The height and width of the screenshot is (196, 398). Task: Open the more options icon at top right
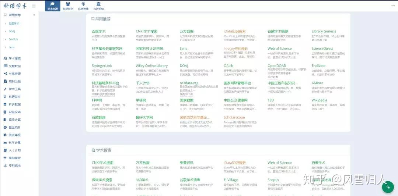coord(393,6)
